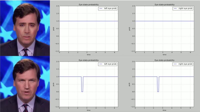The width and height of the screenshot is (200, 112).
Task: Click the x-axis tick 3 on bottom-left plot
Action: [x=87, y=108]
